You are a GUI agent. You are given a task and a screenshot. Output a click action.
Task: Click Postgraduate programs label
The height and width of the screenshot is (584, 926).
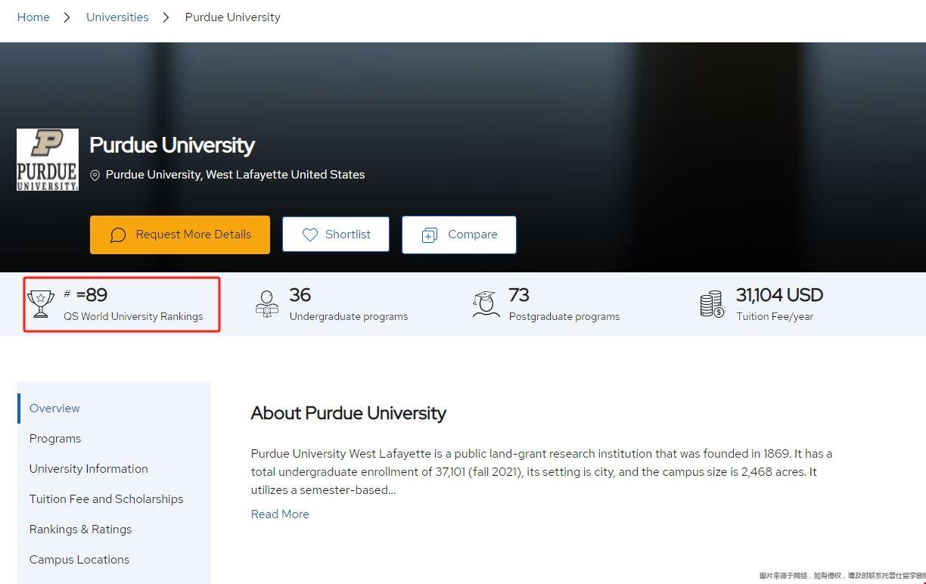click(x=564, y=316)
